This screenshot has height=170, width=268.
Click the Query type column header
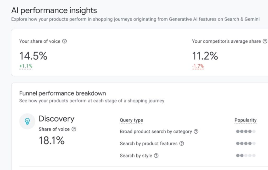[131, 120]
